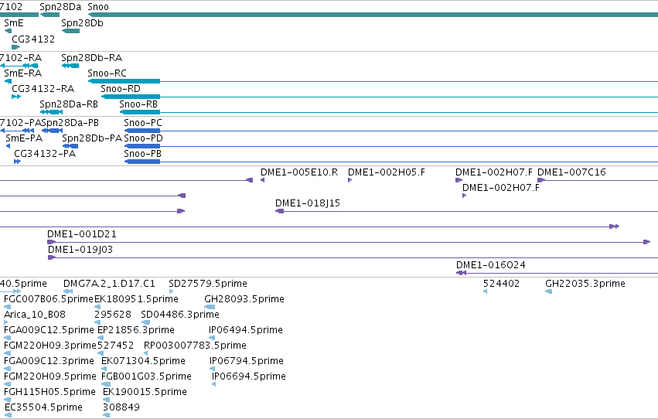Click the GH22035.3prime EST label
The width and height of the screenshot is (658, 419).
(x=585, y=284)
